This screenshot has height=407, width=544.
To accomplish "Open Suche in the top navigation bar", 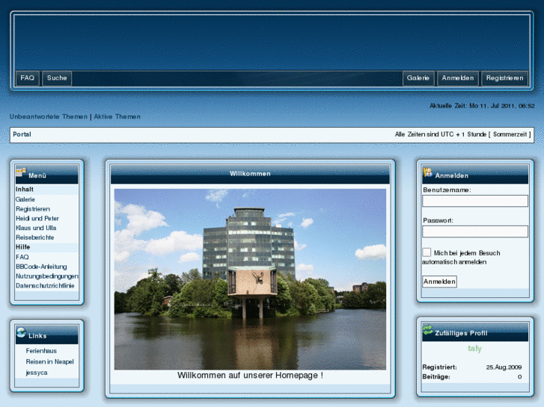I will coord(57,78).
